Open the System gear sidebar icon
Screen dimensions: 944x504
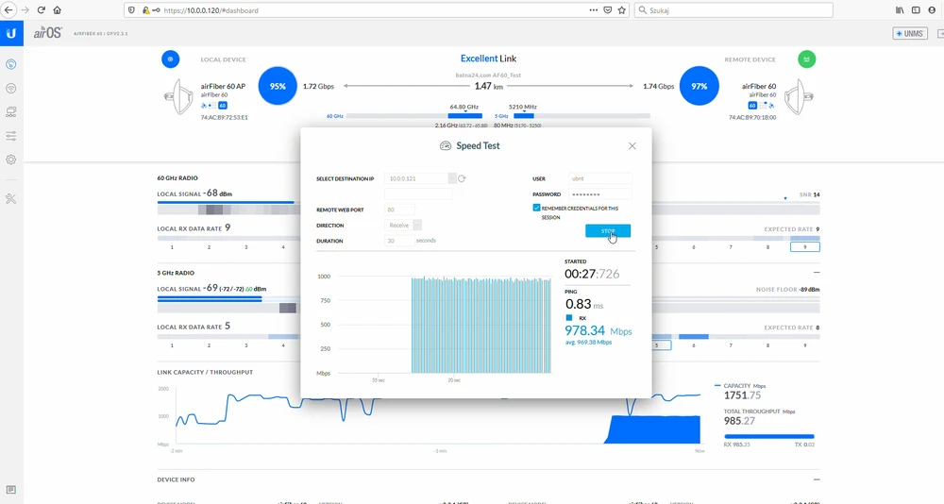point(10,160)
